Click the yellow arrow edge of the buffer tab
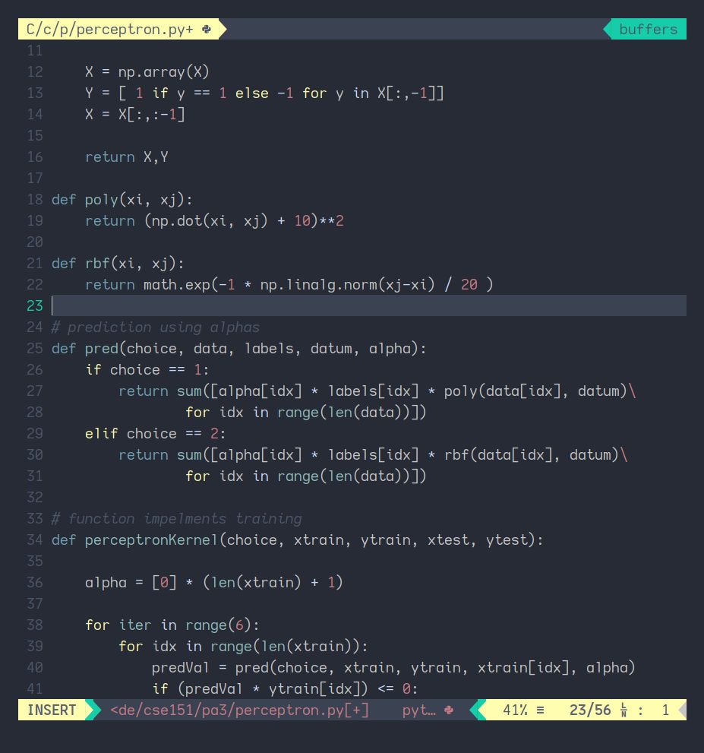 219,29
